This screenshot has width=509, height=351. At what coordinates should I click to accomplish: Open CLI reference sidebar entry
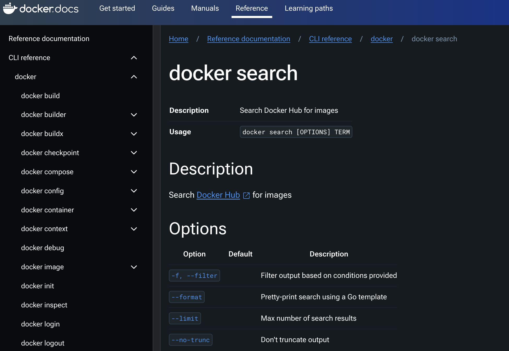29,58
